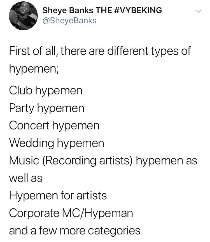The image size is (210, 242).
Task: Click the 'well as' line of text
Action: (26, 178)
